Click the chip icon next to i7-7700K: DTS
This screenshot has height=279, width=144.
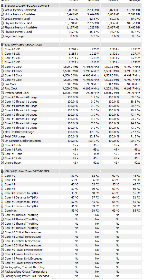pos(2,171)
